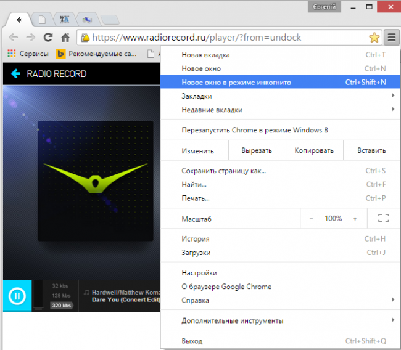401x350 pixels.
Task: Open Загрузки from the menu
Action: point(280,253)
